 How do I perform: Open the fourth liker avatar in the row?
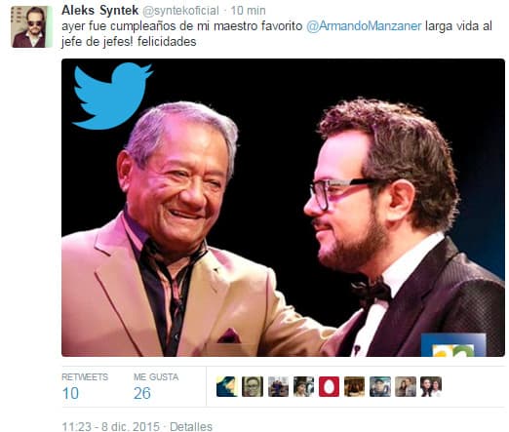[x=303, y=386]
